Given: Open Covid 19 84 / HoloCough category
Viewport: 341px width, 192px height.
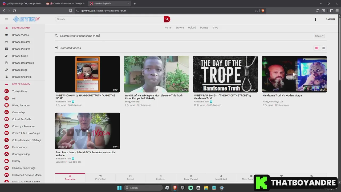Looking at the screenshot, I should coord(26,133).
